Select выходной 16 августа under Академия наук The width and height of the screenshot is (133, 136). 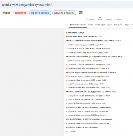(89, 49)
